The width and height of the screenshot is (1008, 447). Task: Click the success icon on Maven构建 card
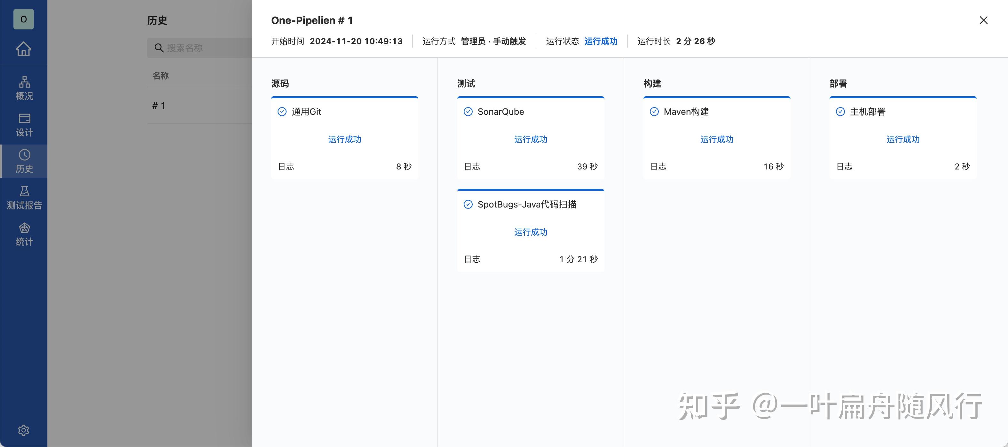pyautogui.click(x=654, y=112)
